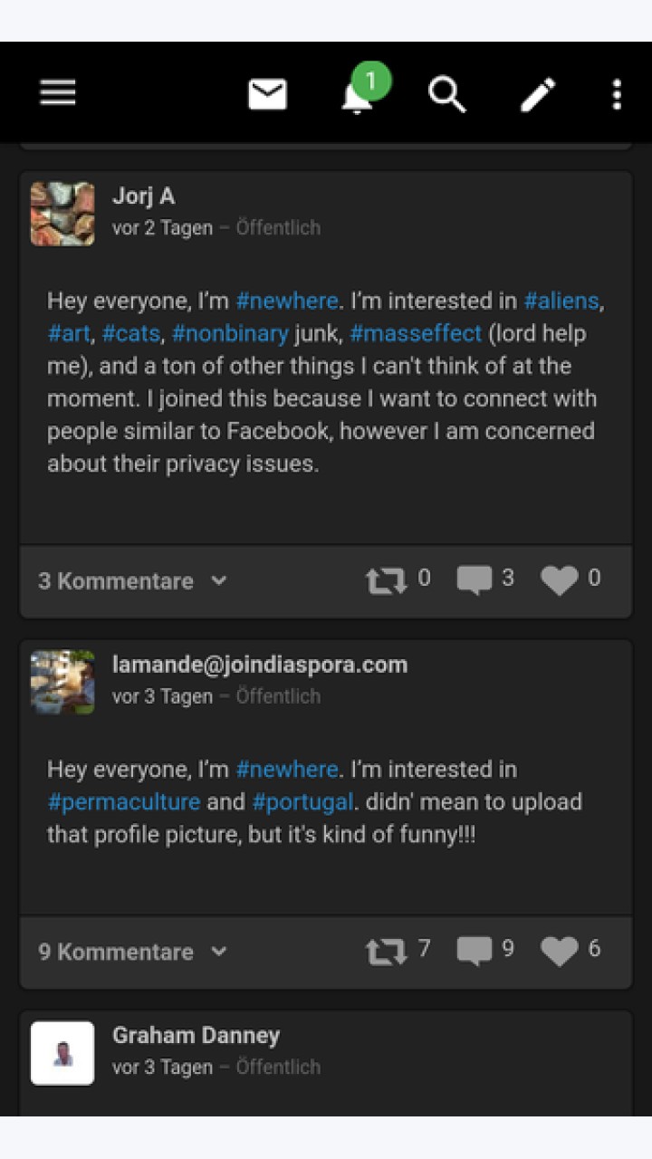Open the #permaculture hashtag link
Image resolution: width=652 pixels, height=1159 pixels.
point(124,802)
